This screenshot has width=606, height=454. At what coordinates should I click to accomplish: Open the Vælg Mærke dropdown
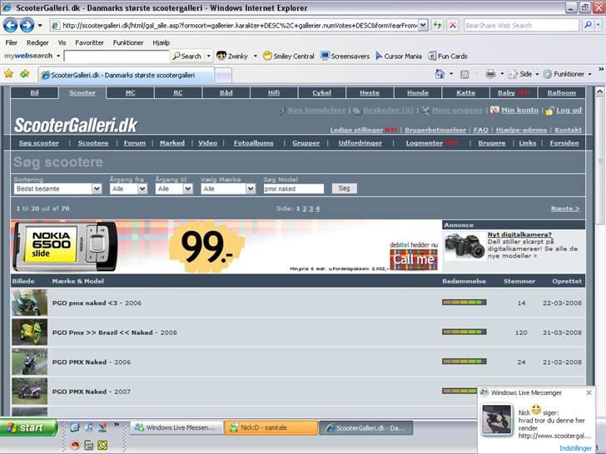click(251, 189)
